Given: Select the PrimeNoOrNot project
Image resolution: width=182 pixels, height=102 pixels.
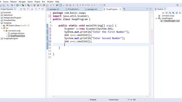Looking at the screenshot, I should pos(9,20).
